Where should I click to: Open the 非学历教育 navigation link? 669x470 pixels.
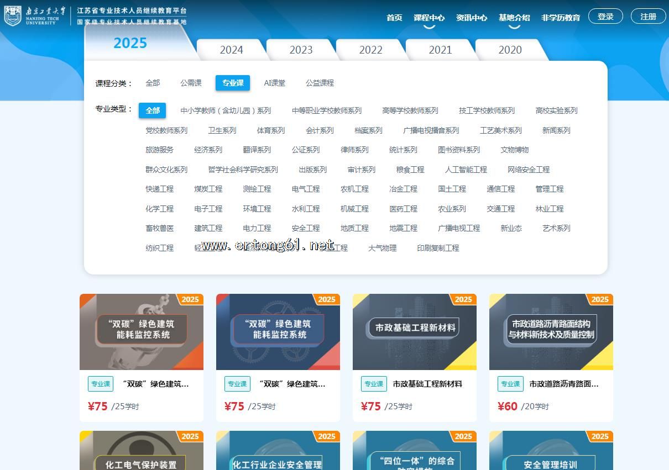(560, 18)
